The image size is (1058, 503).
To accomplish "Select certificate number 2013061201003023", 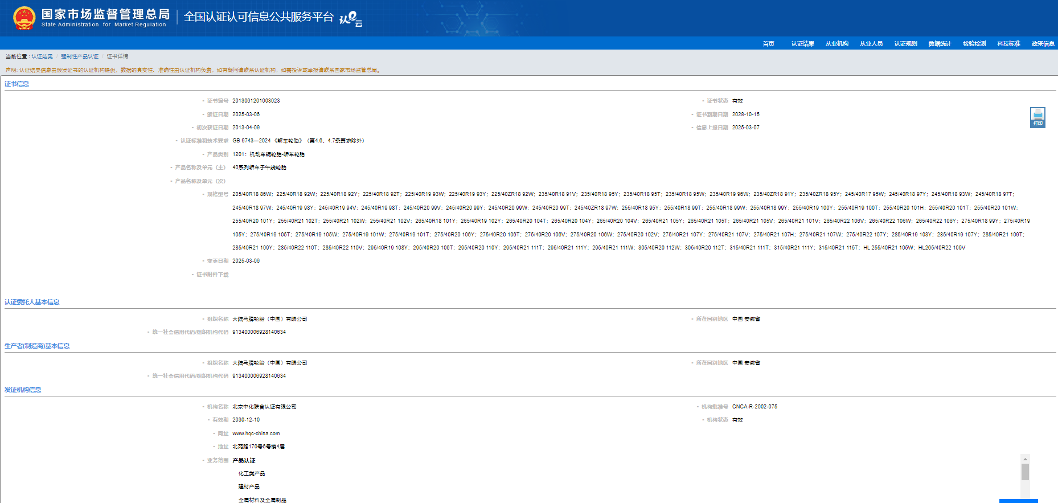I will 256,101.
